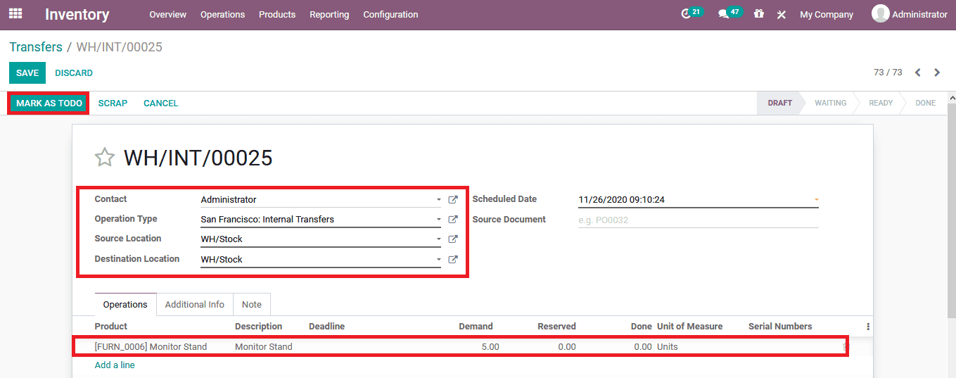Open external link for Destination Location
956x378 pixels.
[453, 260]
